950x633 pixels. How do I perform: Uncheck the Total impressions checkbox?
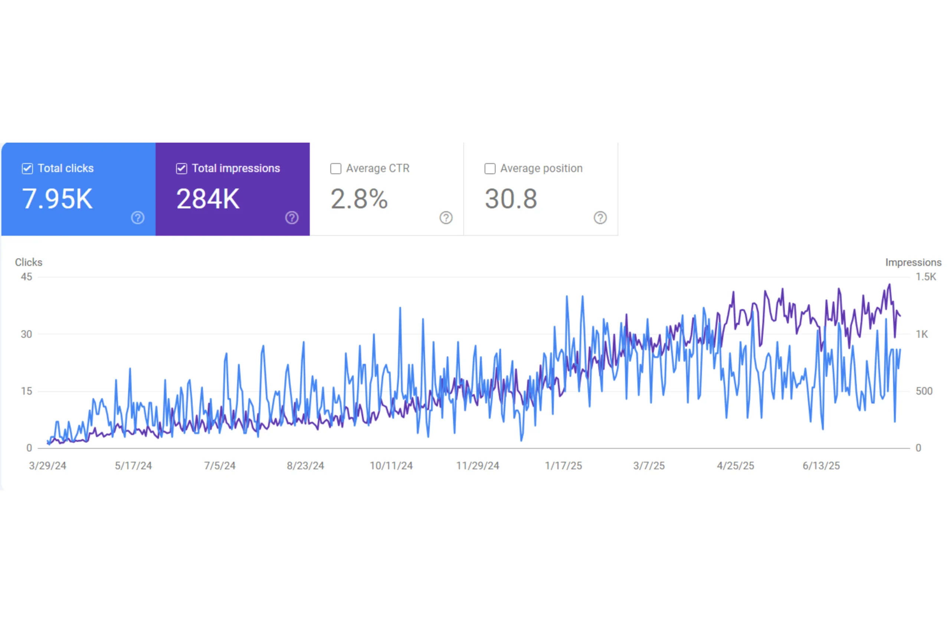(181, 168)
